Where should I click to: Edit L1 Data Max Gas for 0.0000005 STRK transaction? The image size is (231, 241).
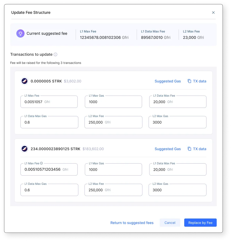point(49,122)
